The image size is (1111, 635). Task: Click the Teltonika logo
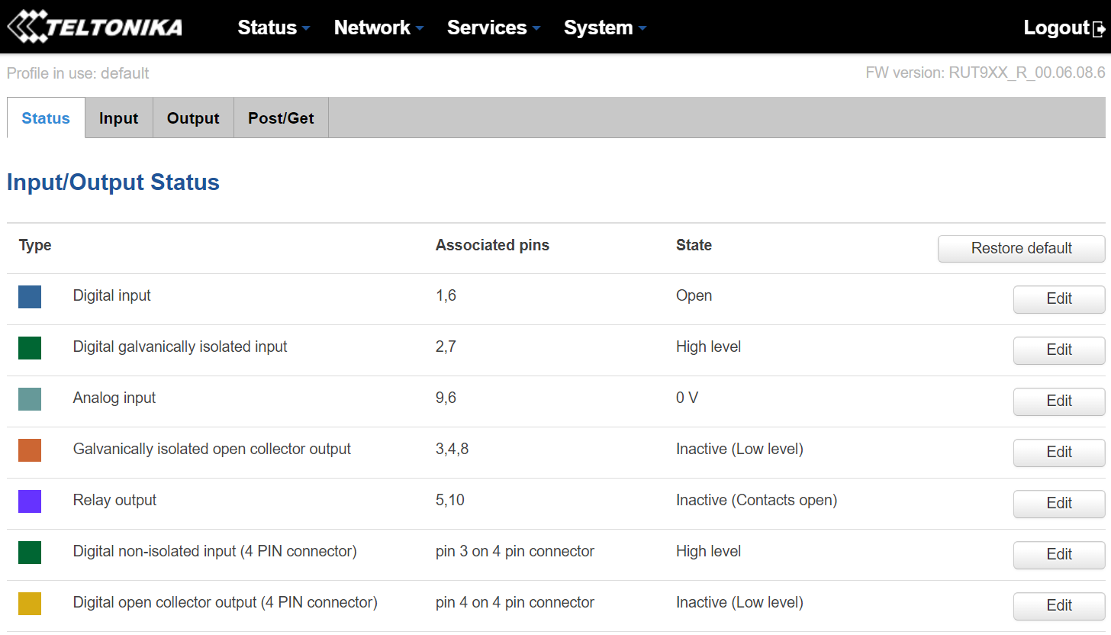click(95, 27)
